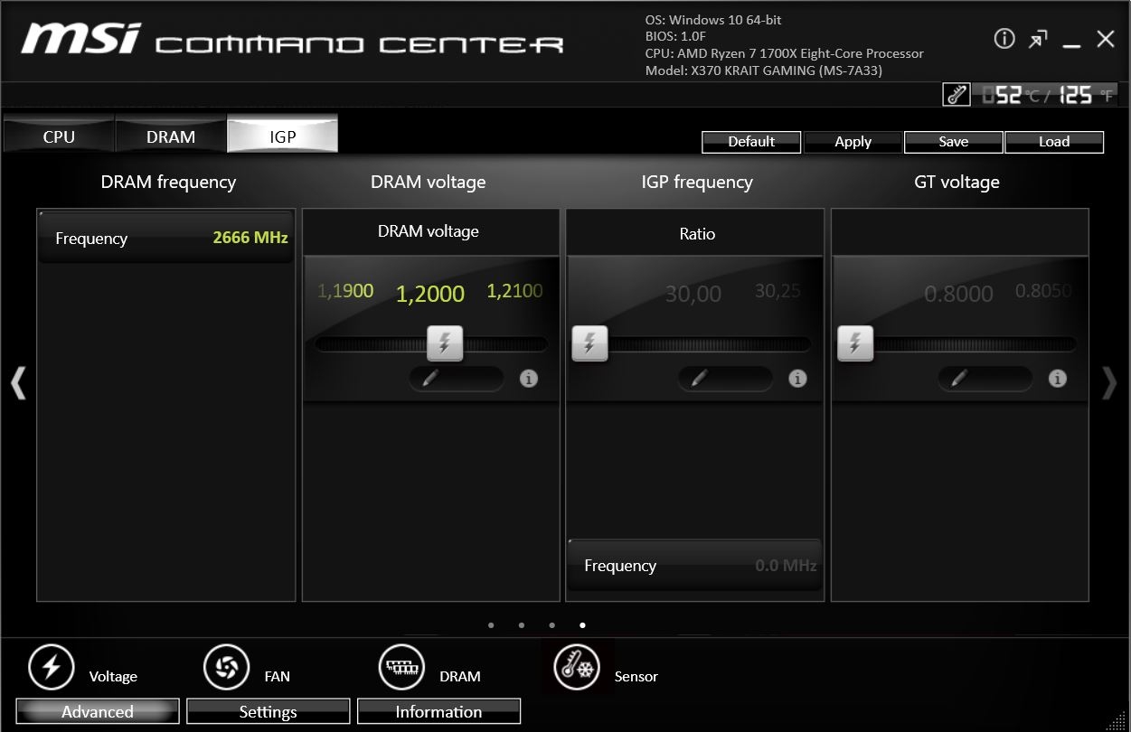Click the DRAM memory icon at bottom
Screen dimensions: 1131x732
401,668
